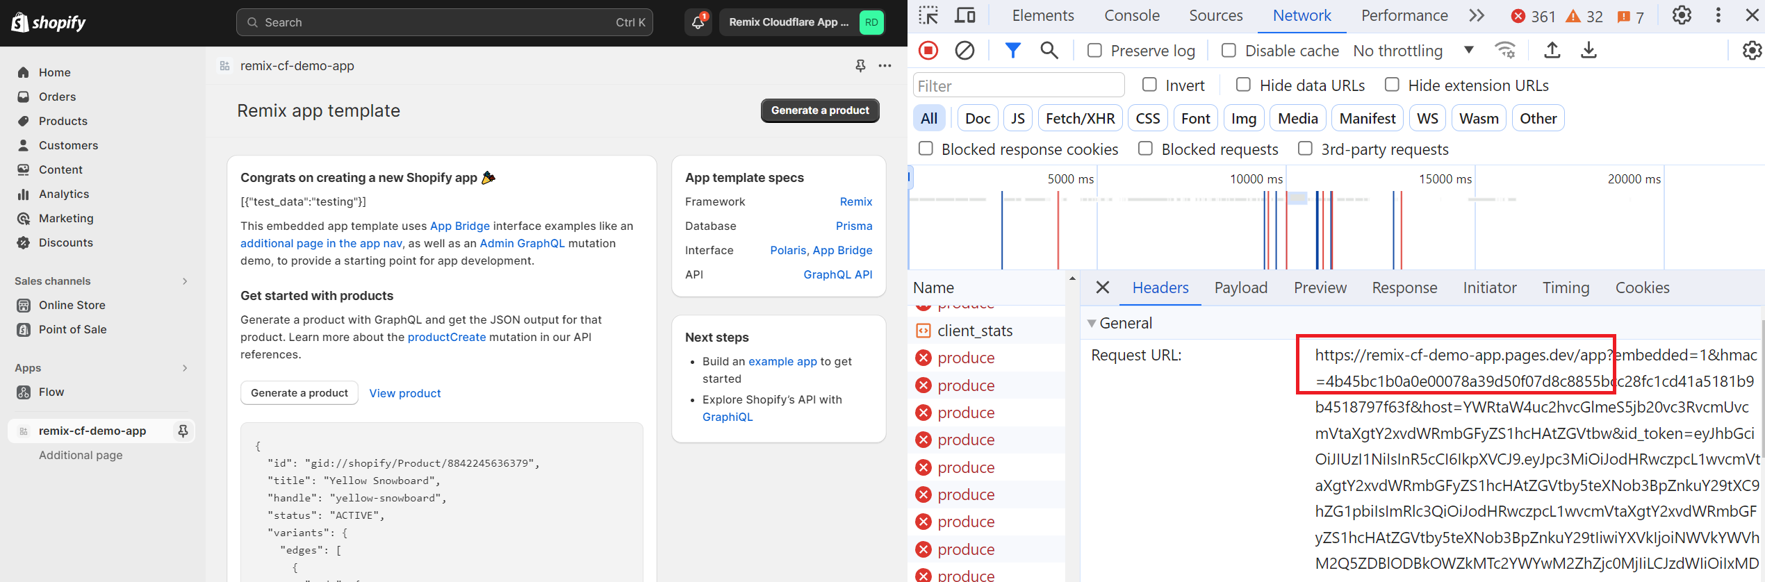Open the Timing tab
Screen dimensions: 1765x582
(x=1566, y=288)
